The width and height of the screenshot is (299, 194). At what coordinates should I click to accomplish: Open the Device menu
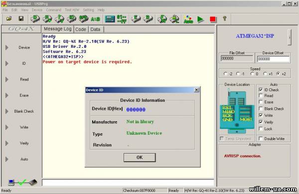pyautogui.click(x=37, y=10)
